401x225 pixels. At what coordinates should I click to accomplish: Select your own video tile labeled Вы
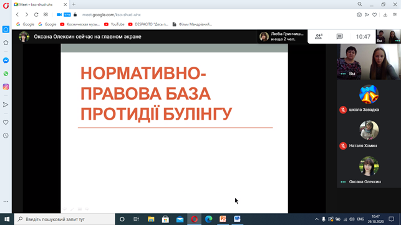tap(369, 62)
